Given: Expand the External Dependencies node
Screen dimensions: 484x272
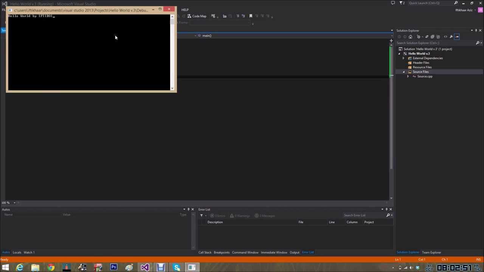Looking at the screenshot, I should [x=403, y=58].
